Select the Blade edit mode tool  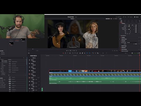point(70,53)
